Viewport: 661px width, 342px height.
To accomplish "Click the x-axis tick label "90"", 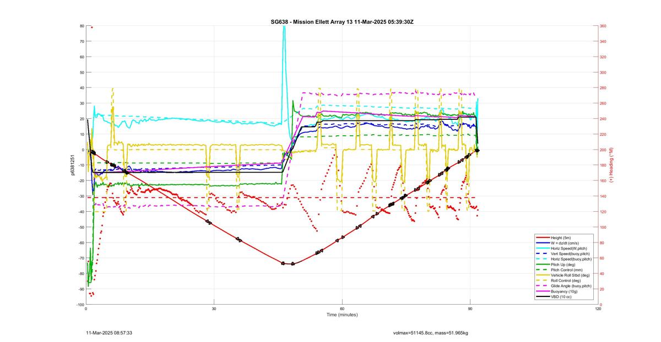I will (470, 309).
